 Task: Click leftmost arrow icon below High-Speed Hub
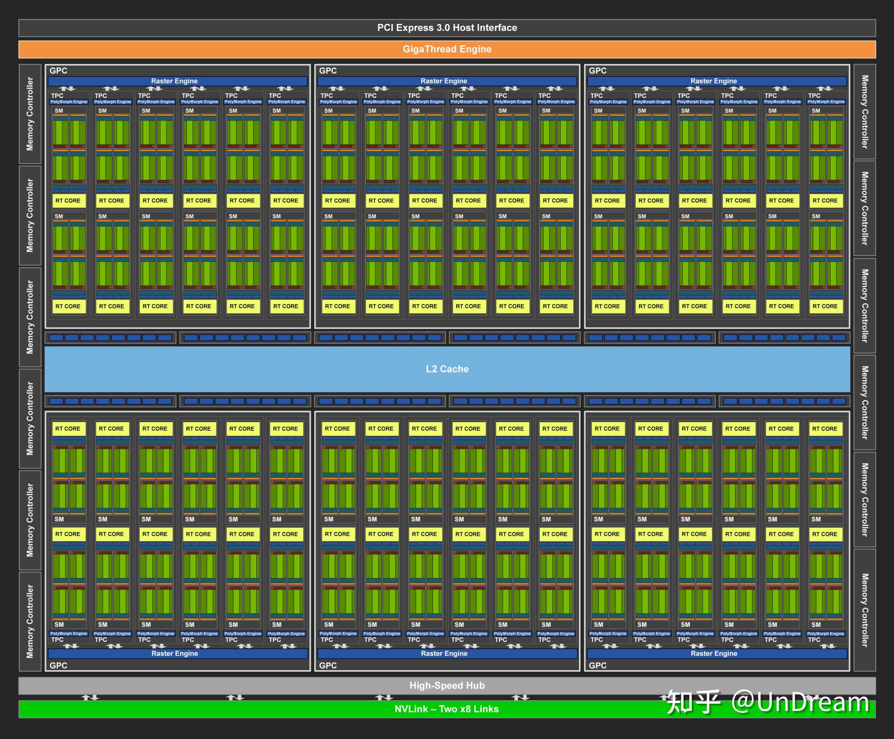tap(90, 697)
